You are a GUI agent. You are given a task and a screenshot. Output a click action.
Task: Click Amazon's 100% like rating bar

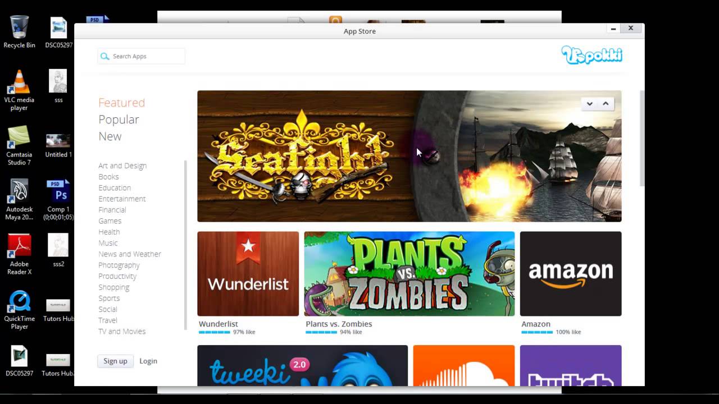pyautogui.click(x=537, y=332)
